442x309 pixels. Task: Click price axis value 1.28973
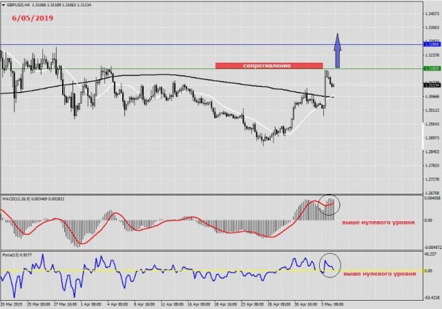[x=432, y=138]
